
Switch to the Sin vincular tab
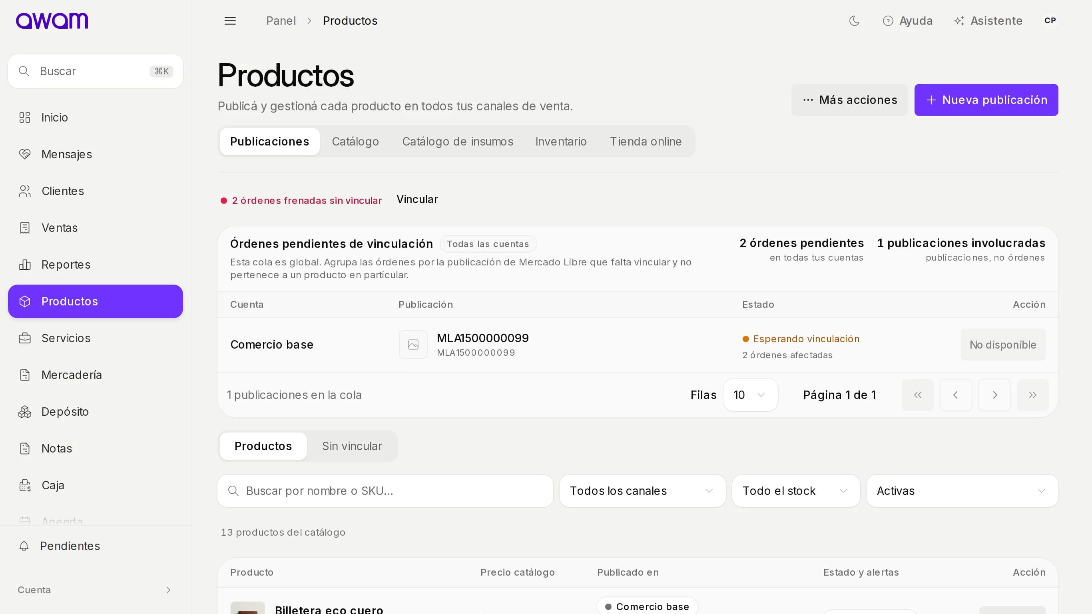tap(352, 446)
